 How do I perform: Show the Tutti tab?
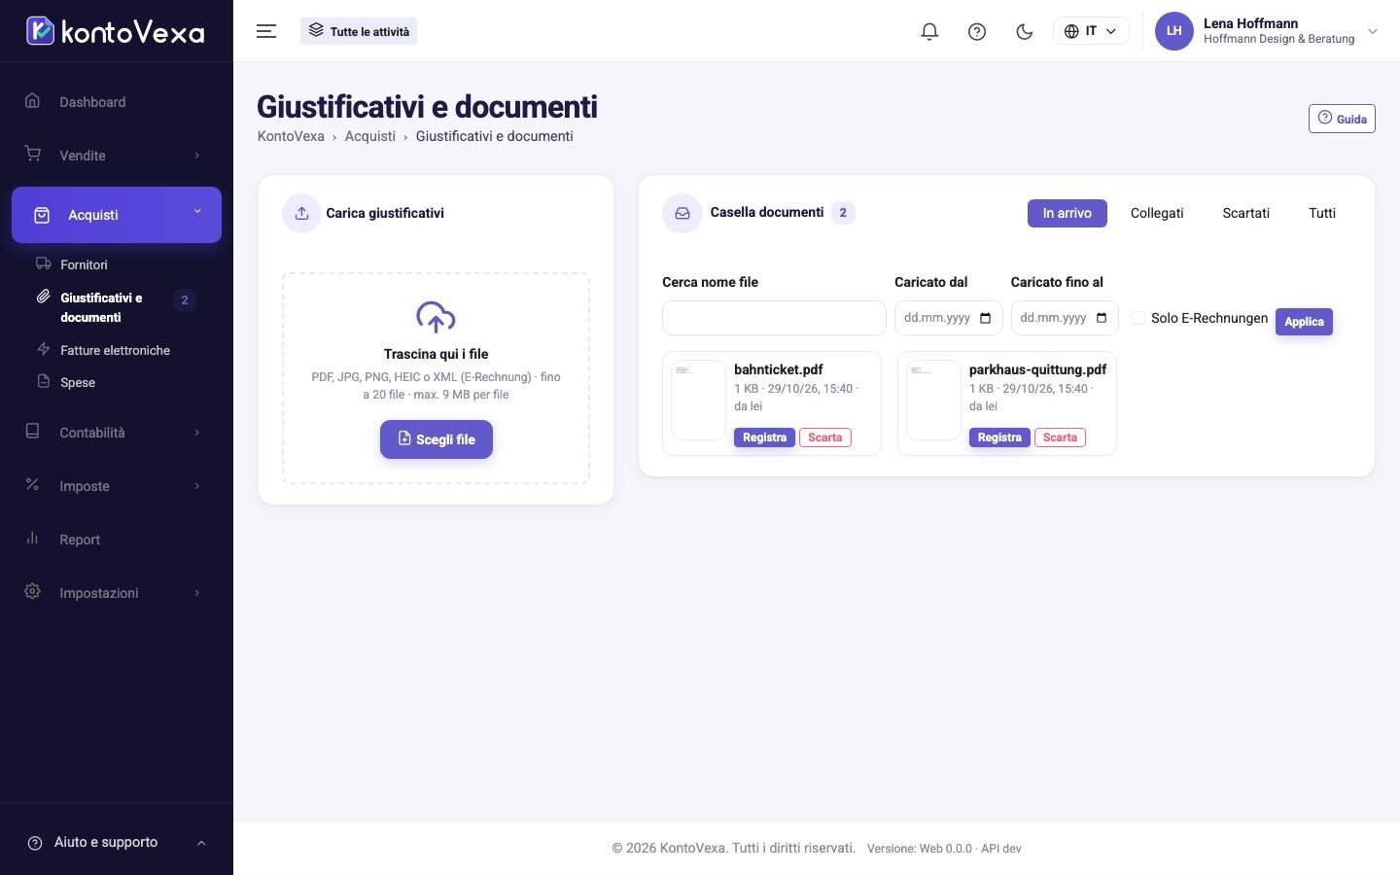tap(1322, 213)
